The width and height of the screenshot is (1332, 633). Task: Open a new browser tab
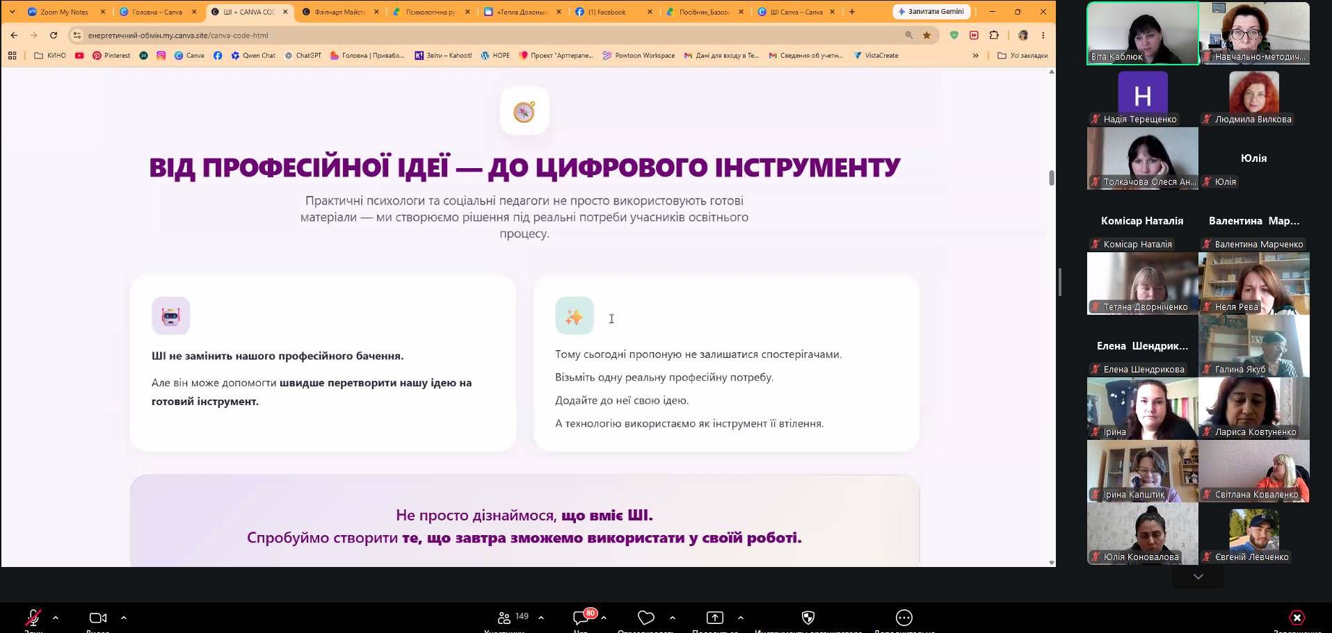click(852, 12)
